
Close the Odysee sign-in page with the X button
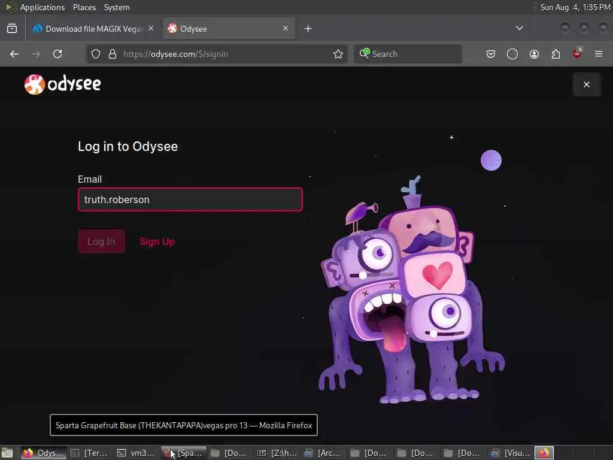coord(587,84)
